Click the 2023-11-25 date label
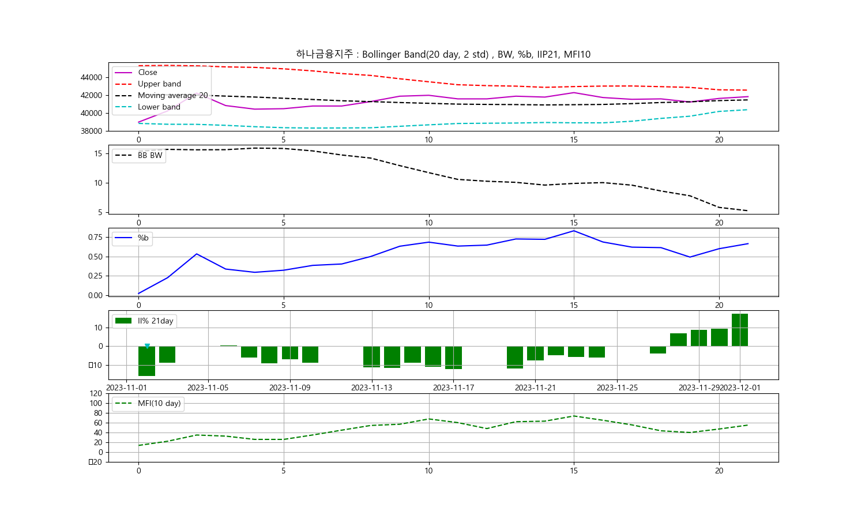The width and height of the screenshot is (865, 519). pos(618,388)
